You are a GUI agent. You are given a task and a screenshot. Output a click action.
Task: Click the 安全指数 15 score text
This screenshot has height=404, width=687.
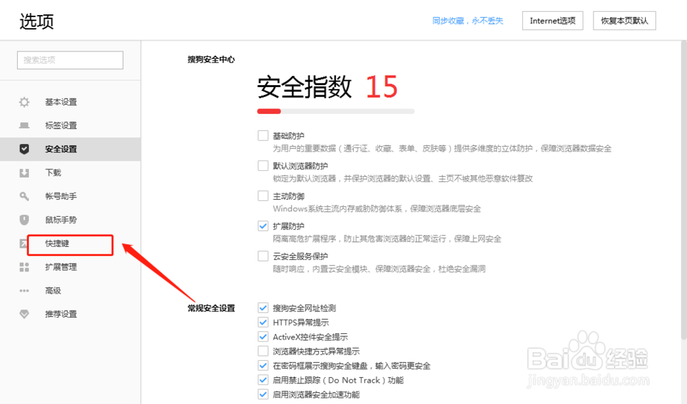327,86
